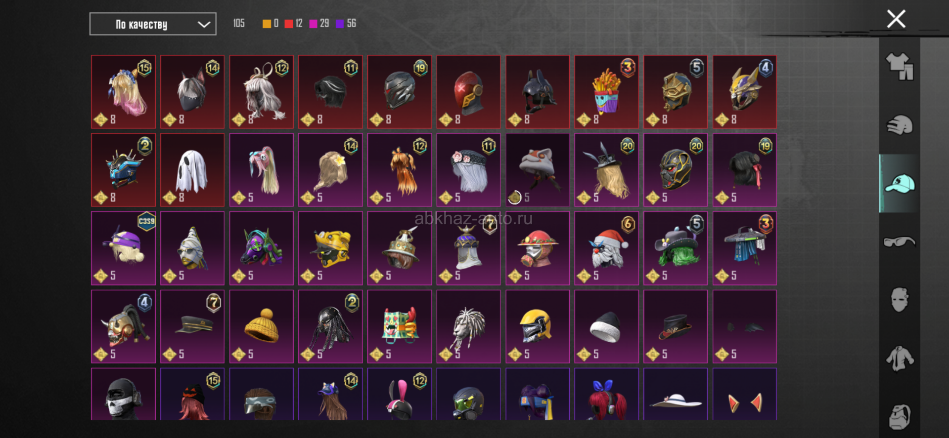
Task: Select the white ghost sheet headwear
Action: click(x=192, y=170)
